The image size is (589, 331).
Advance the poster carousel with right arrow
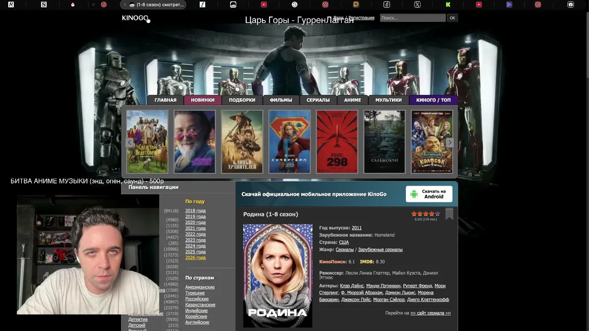(x=450, y=143)
